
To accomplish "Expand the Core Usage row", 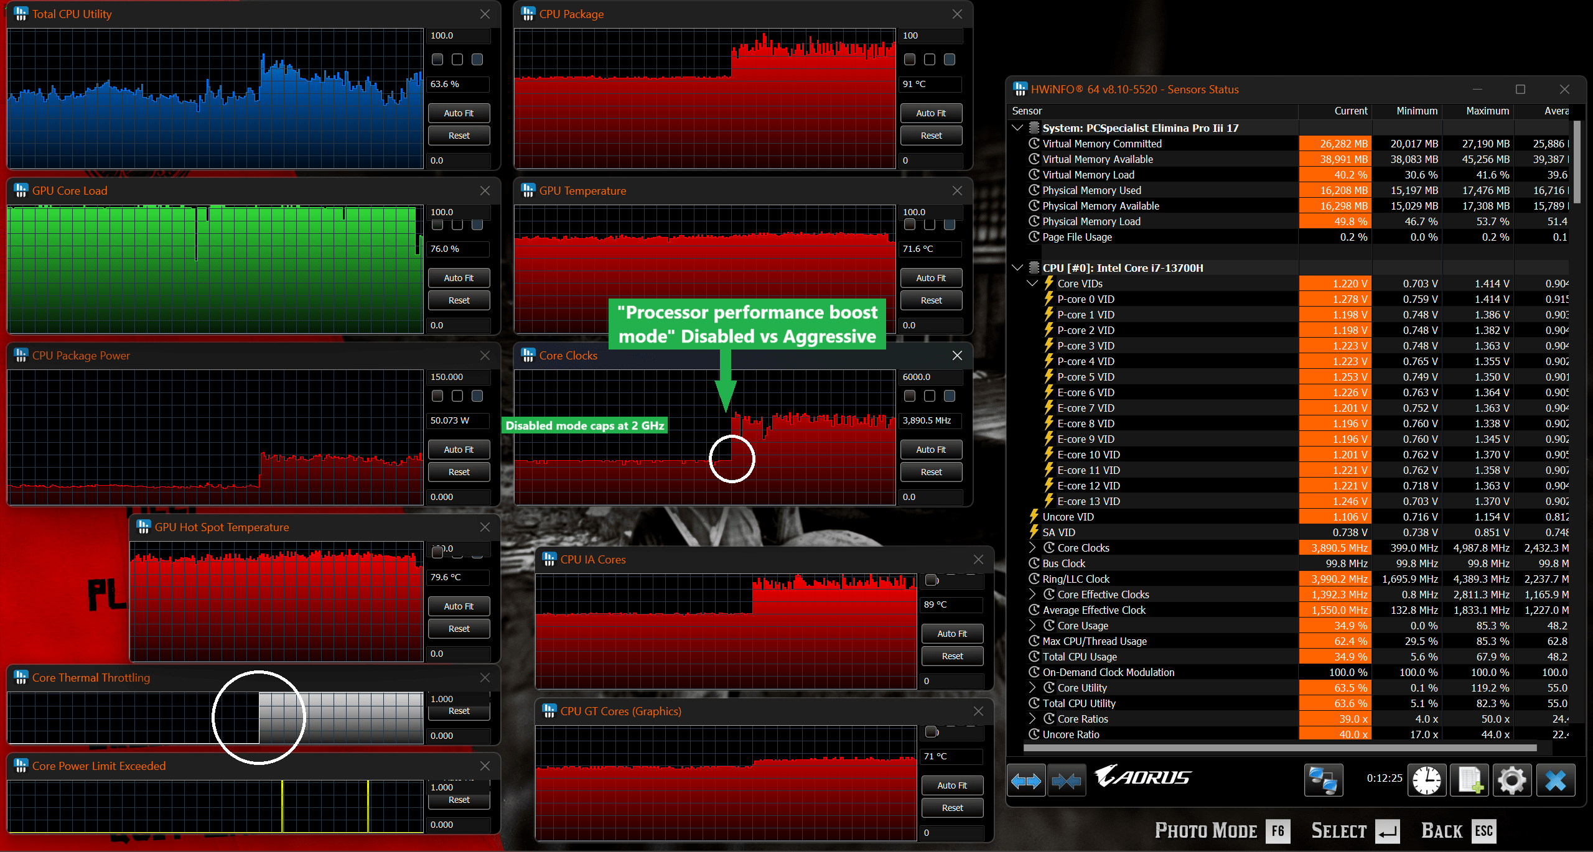I will coord(1033,625).
